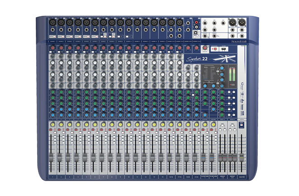Image resolution: width=299 pixels, height=196 pixels.
Task: Turn channel 1 red gain knob
Action: point(53,48)
